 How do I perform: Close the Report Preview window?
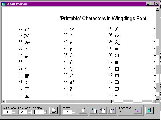coord(157,4)
